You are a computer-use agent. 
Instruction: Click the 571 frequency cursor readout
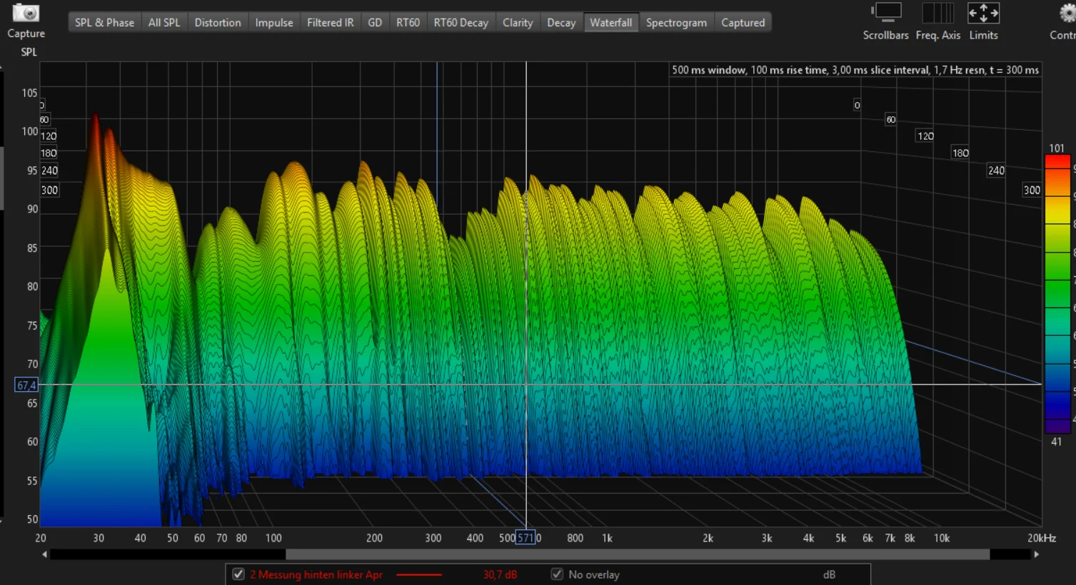coord(525,538)
